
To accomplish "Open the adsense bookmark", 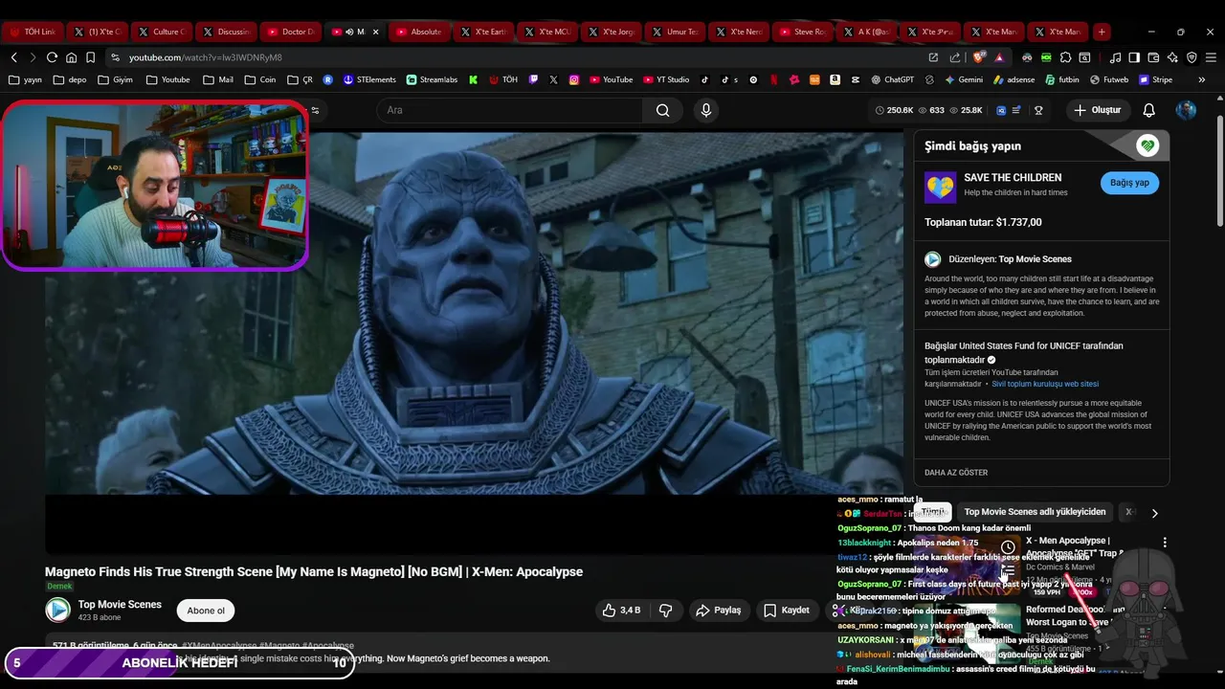I will [1014, 79].
